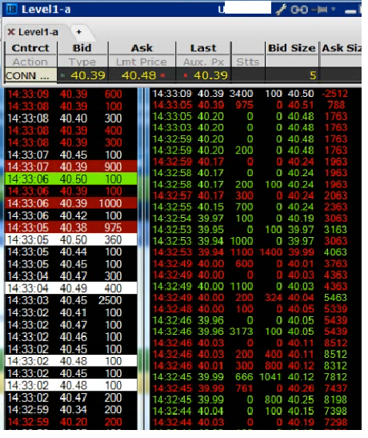Select quote row 14:32:44 40.04
This screenshot has height=438, width=368.
click(250, 411)
